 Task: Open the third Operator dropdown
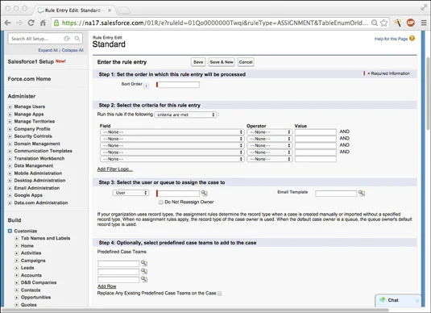[269, 146]
